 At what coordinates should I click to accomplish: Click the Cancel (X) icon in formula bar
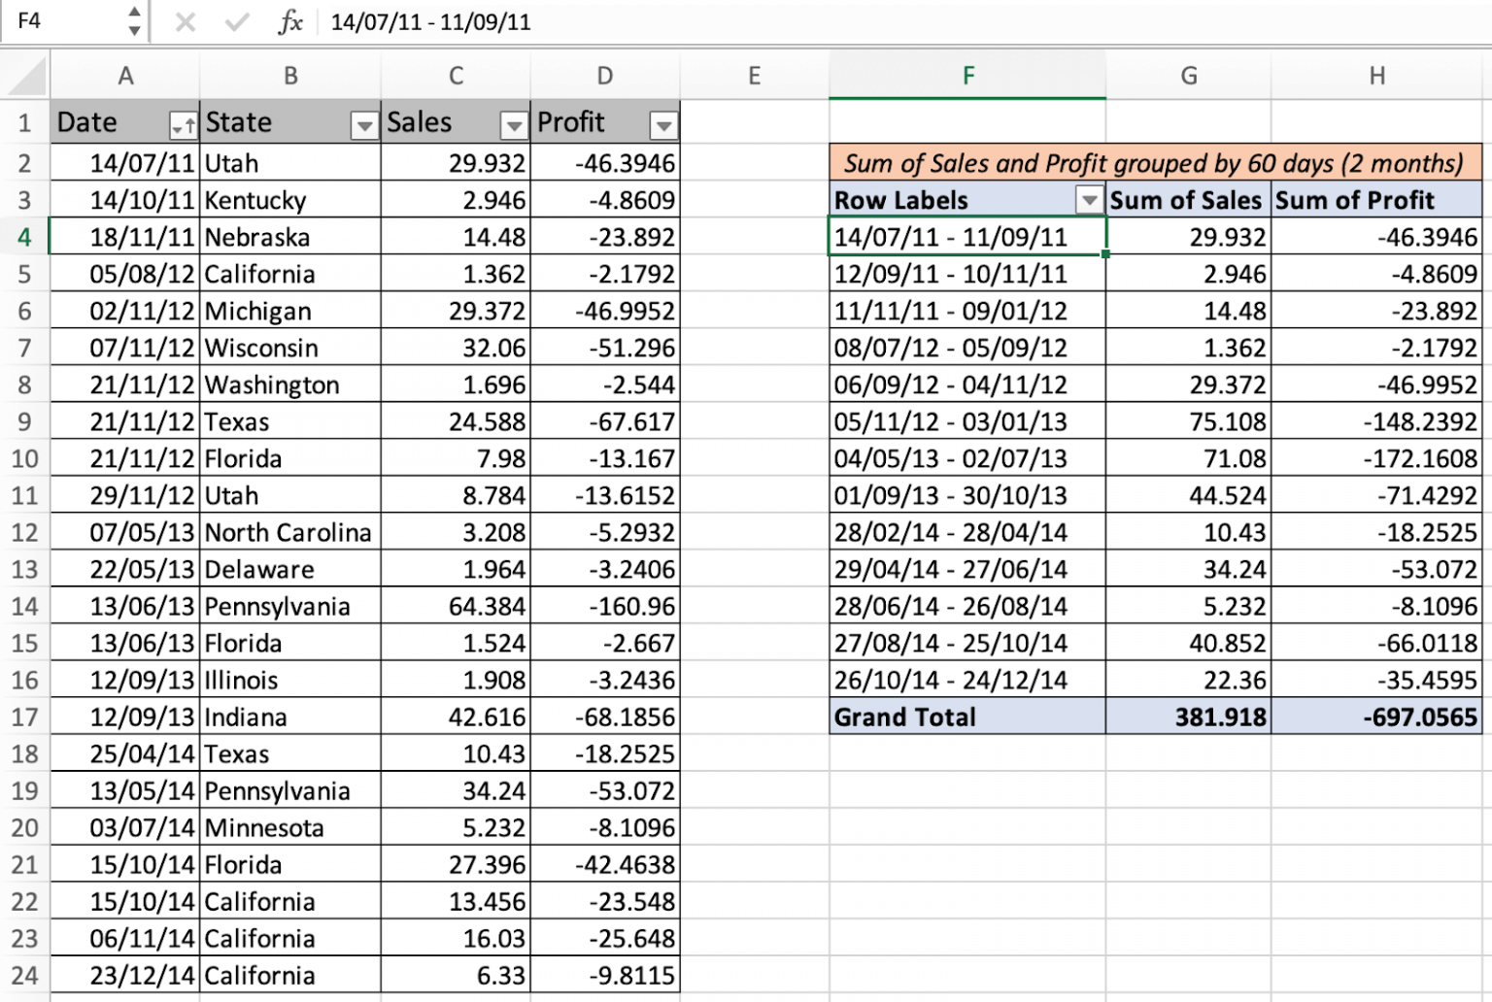[x=185, y=21]
